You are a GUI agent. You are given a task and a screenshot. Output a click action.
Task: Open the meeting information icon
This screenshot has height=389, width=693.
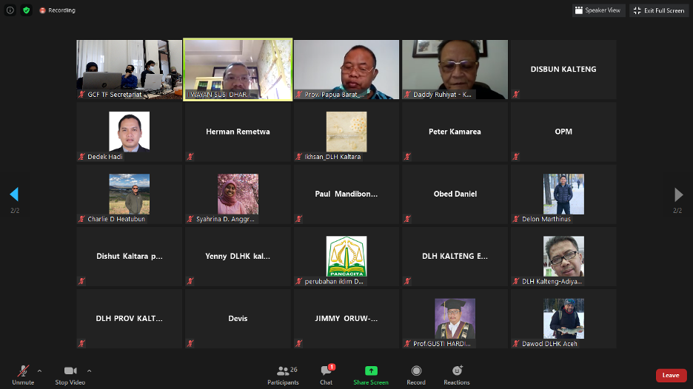(x=10, y=10)
